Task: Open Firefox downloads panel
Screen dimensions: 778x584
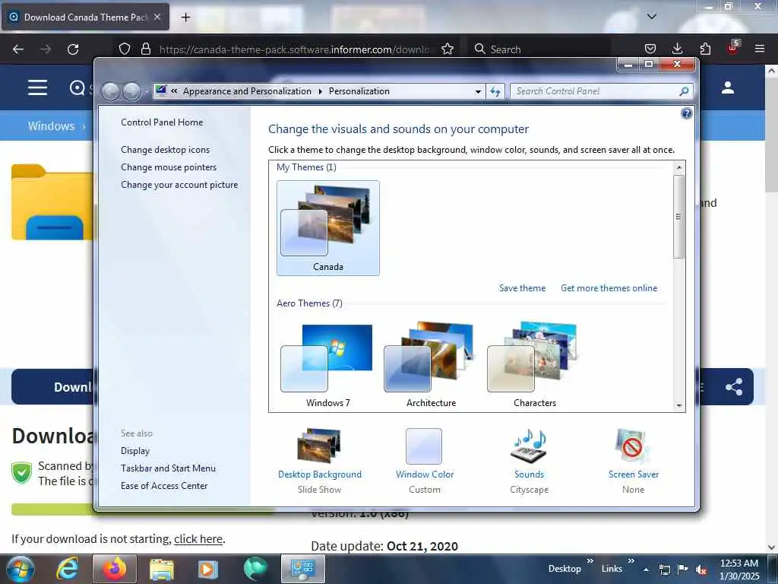Action: coord(677,49)
